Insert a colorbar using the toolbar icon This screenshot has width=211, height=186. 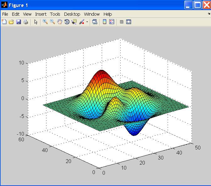click(105, 22)
